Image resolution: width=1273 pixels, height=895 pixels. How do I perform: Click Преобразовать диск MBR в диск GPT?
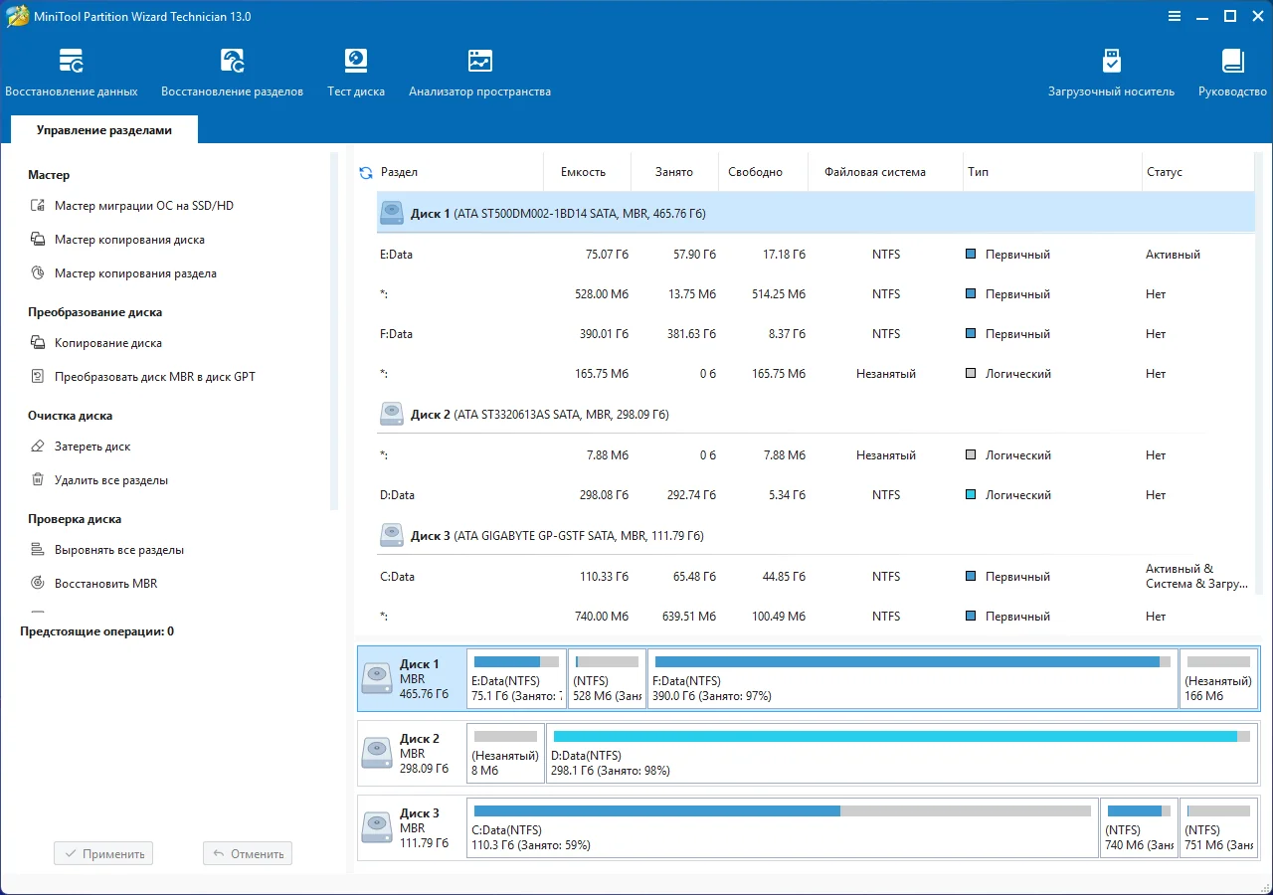point(154,377)
